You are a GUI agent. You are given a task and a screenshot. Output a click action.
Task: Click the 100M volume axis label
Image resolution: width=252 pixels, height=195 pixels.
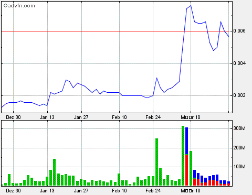239,167
